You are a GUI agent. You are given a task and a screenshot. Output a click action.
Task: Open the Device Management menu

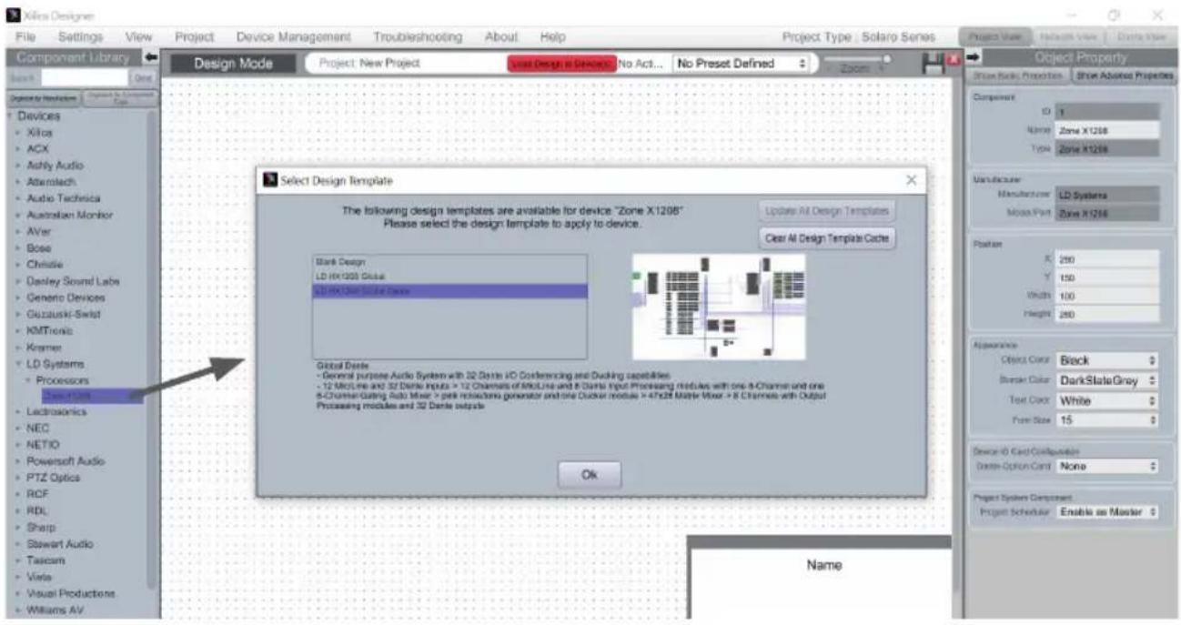(294, 37)
